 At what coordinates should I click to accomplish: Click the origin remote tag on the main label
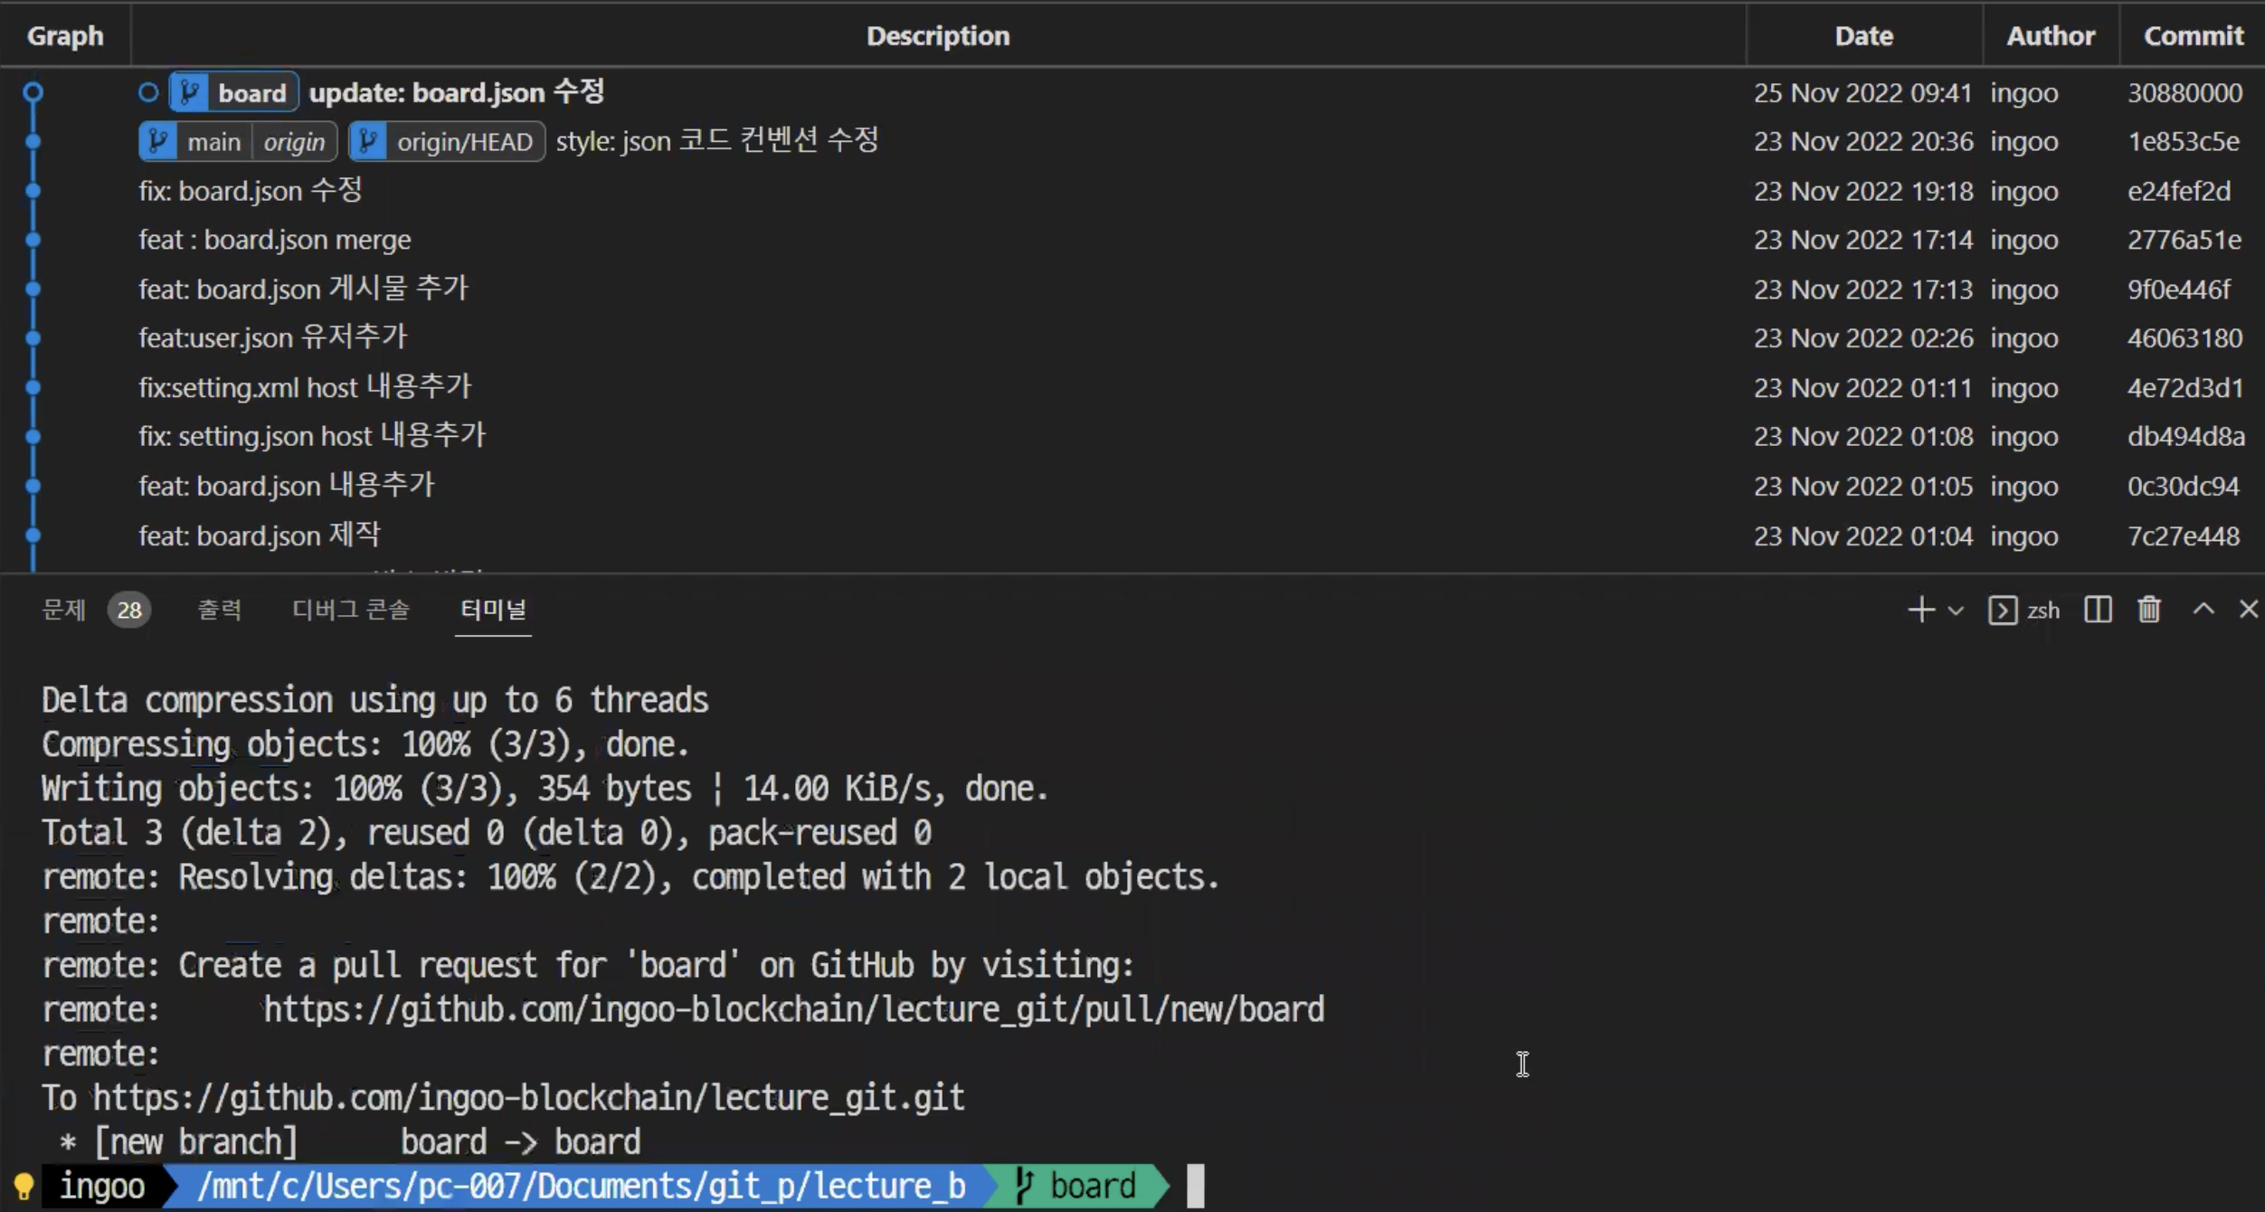pos(294,142)
